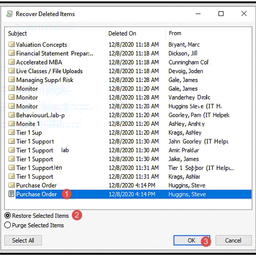Click the envelope icon of Tier 1 Support from Jaike, James

(11, 159)
